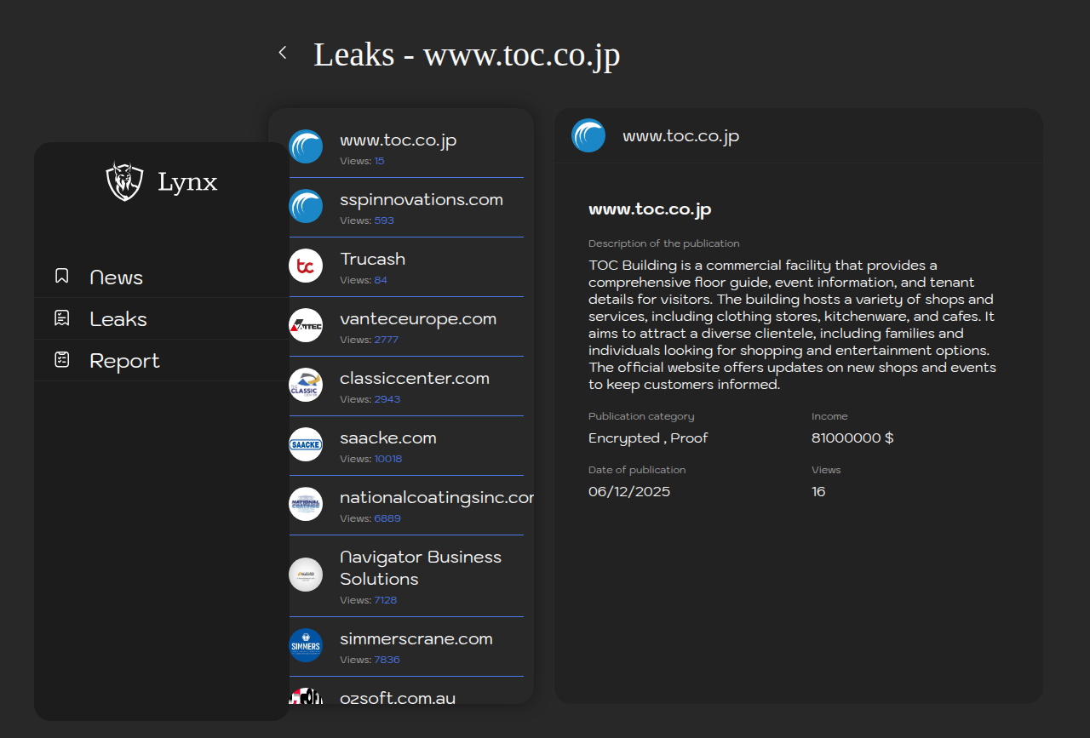
Task: Click the back arrow beside Leaks title
Action: pos(283,53)
